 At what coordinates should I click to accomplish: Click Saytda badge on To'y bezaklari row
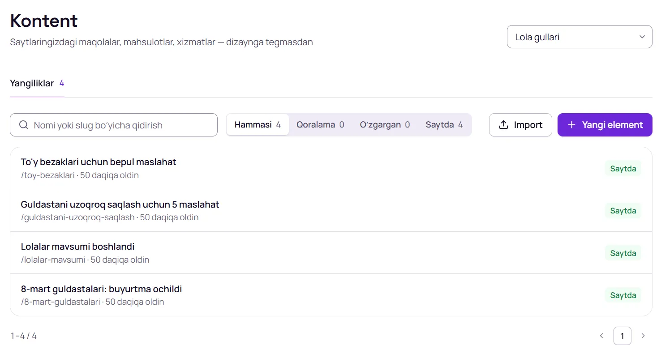623,168
